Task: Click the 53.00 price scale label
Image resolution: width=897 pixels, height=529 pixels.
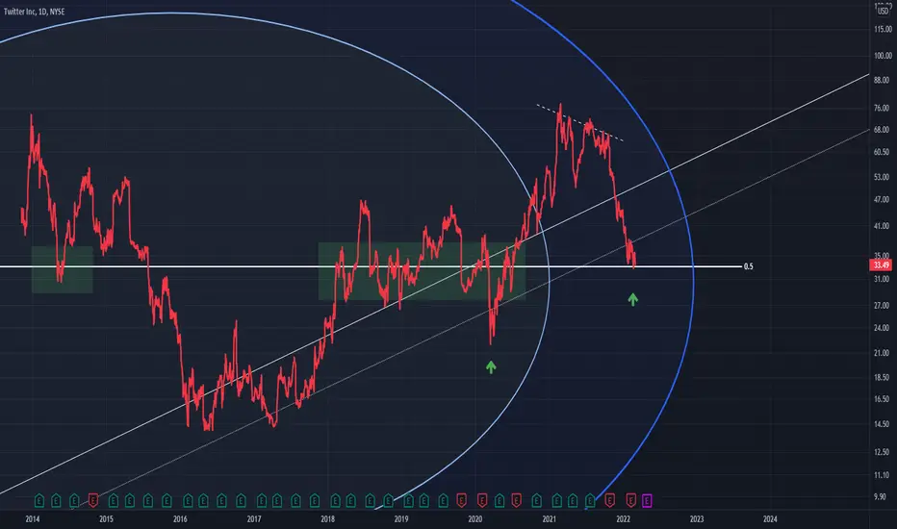Action: click(x=881, y=177)
